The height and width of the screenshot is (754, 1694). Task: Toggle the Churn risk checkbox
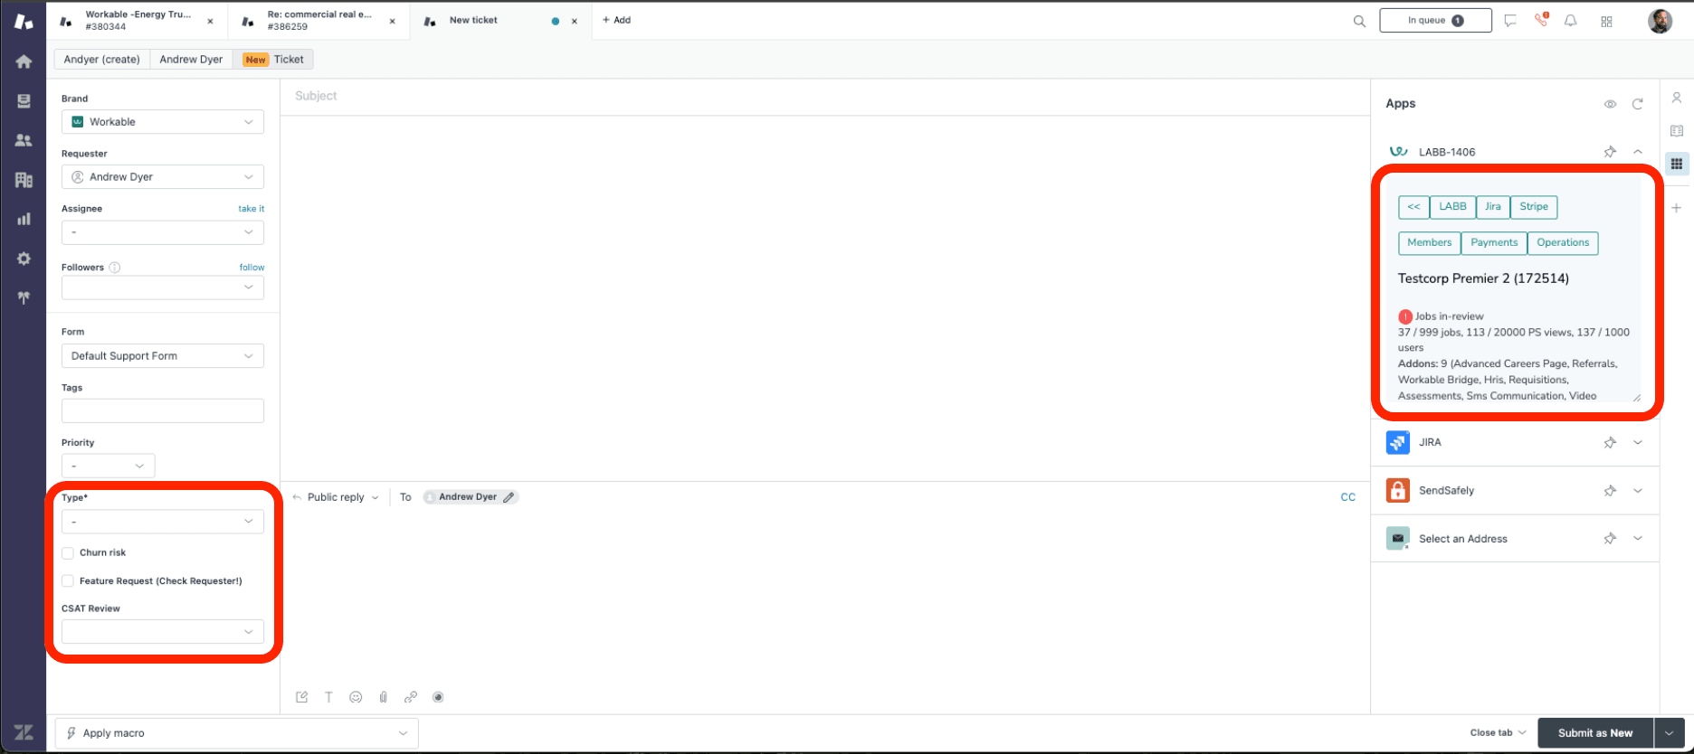click(68, 553)
